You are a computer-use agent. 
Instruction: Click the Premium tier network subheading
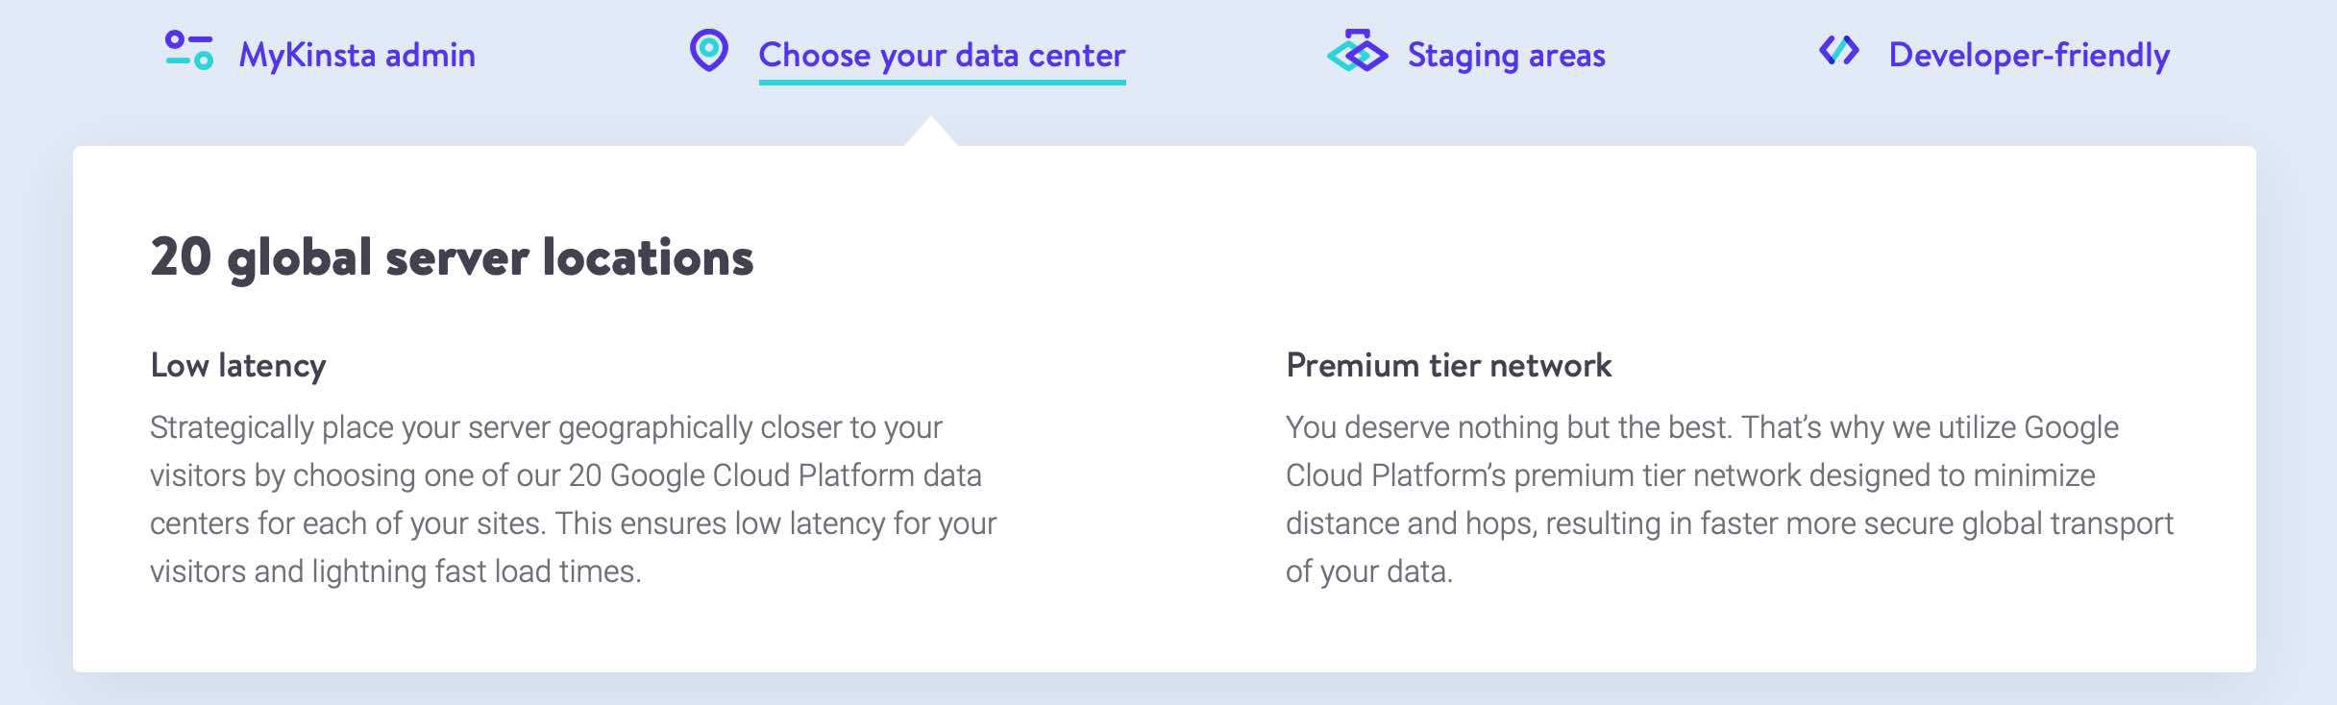tap(1448, 365)
